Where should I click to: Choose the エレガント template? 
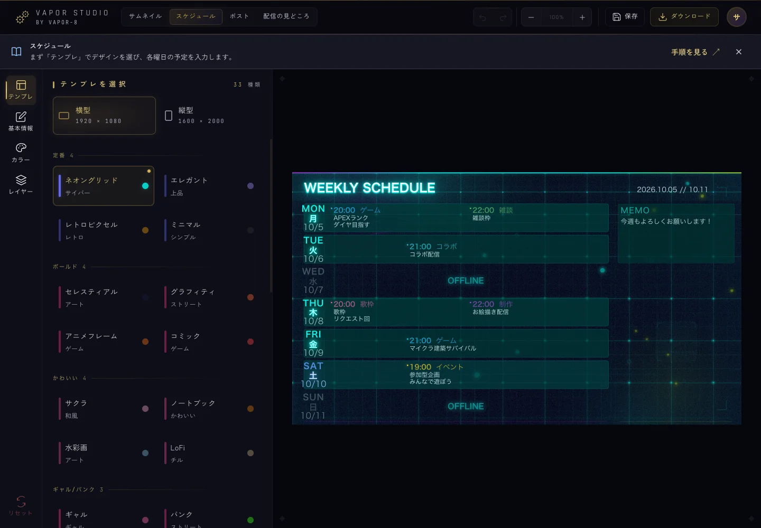click(209, 186)
